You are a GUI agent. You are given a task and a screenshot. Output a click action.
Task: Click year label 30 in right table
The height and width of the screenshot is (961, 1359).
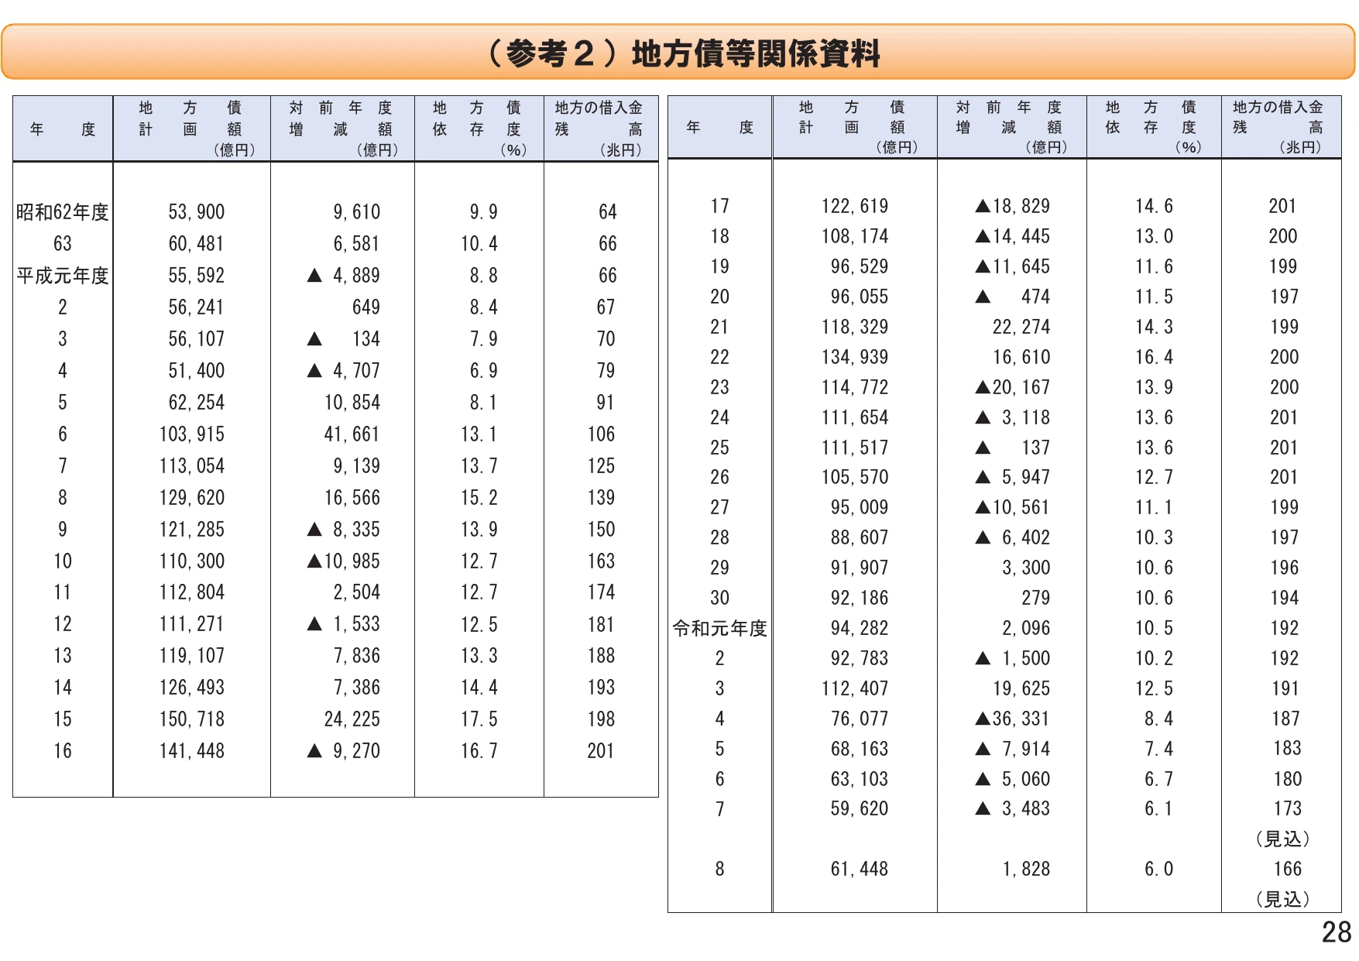click(720, 598)
